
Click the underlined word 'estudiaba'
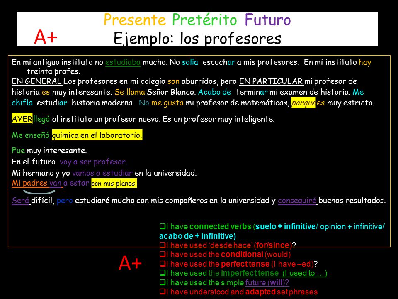(123, 62)
